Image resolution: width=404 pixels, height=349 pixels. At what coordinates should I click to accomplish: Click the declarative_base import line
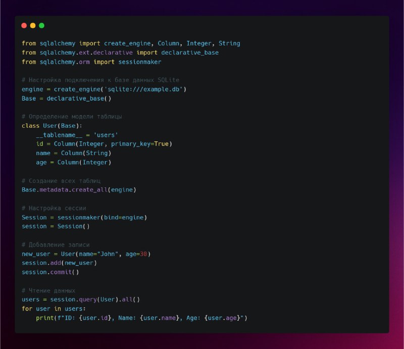[120, 53]
